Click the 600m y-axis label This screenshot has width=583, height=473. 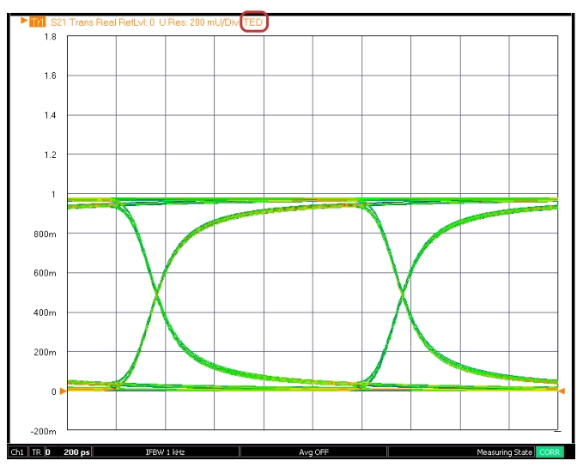tap(45, 273)
